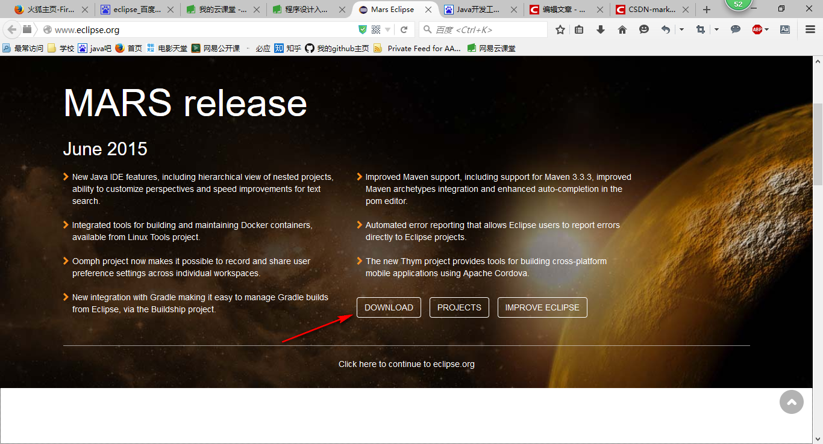Click the undo arrow toolbar icon

[x=666, y=29]
